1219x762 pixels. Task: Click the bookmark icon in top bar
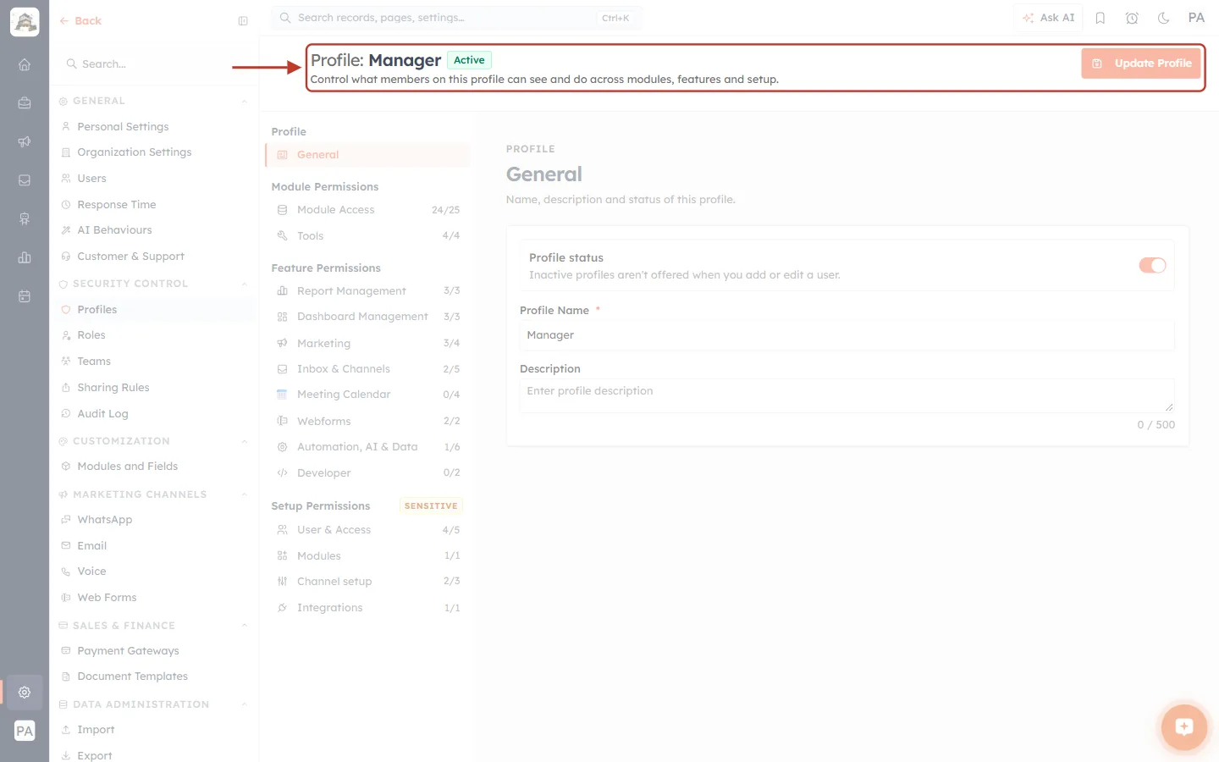click(x=1100, y=18)
